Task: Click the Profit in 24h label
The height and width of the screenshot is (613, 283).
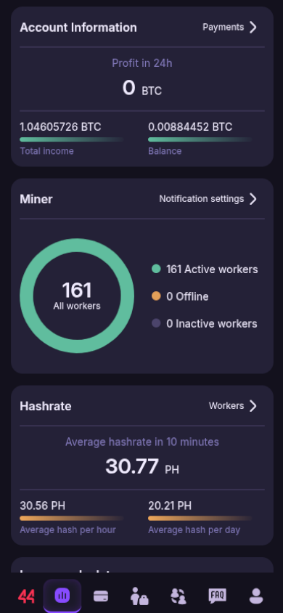Action: tap(142, 63)
